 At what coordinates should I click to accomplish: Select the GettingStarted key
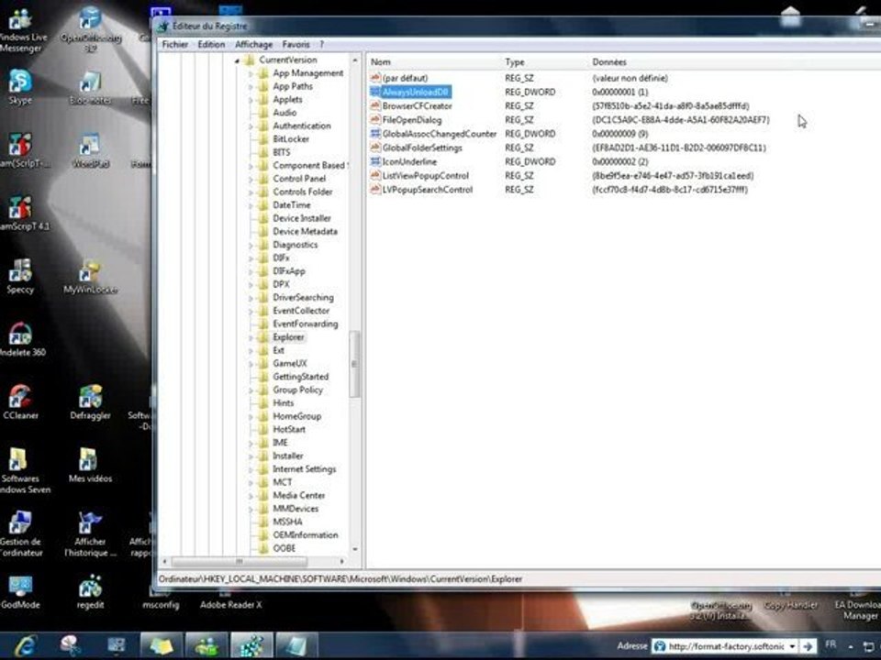pos(301,377)
